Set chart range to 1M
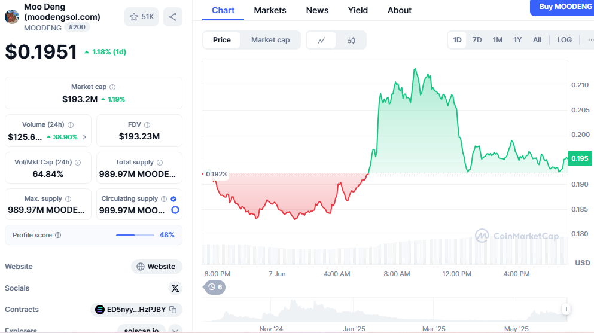 pos(498,40)
